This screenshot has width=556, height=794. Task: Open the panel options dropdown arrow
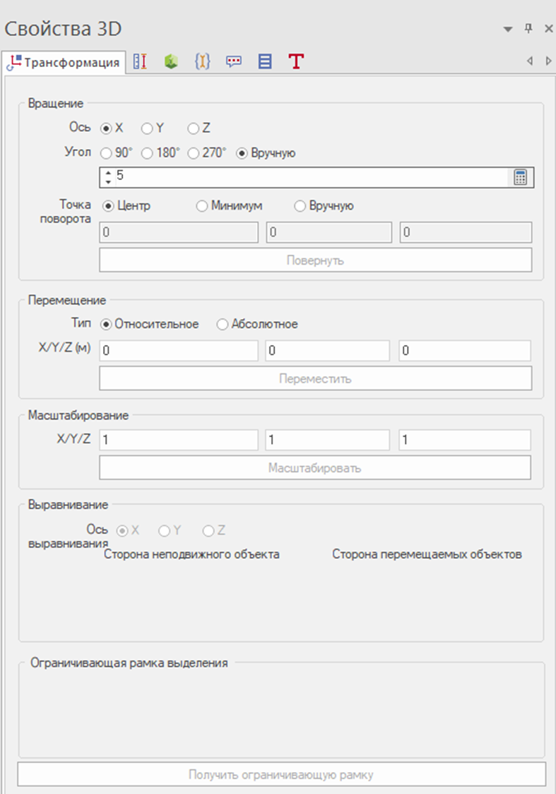pyautogui.click(x=507, y=29)
